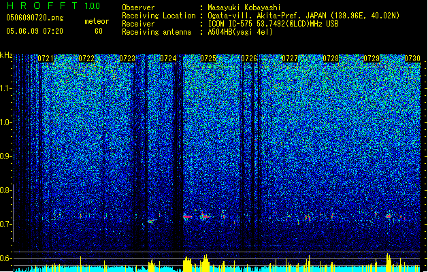Click the Observer label
Image resolution: width=428 pixels, height=272 pixels.
coord(138,7)
